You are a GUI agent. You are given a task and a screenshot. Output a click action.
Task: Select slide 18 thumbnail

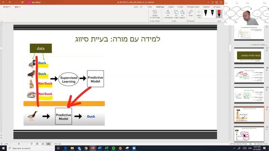(x=249, y=75)
